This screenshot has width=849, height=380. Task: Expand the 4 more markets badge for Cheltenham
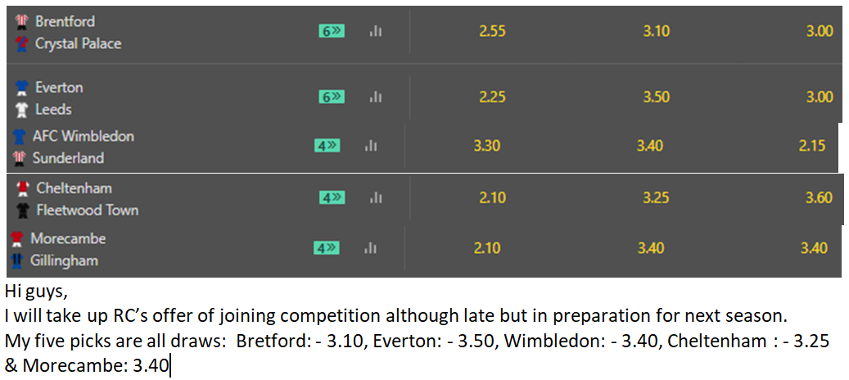pos(332,198)
